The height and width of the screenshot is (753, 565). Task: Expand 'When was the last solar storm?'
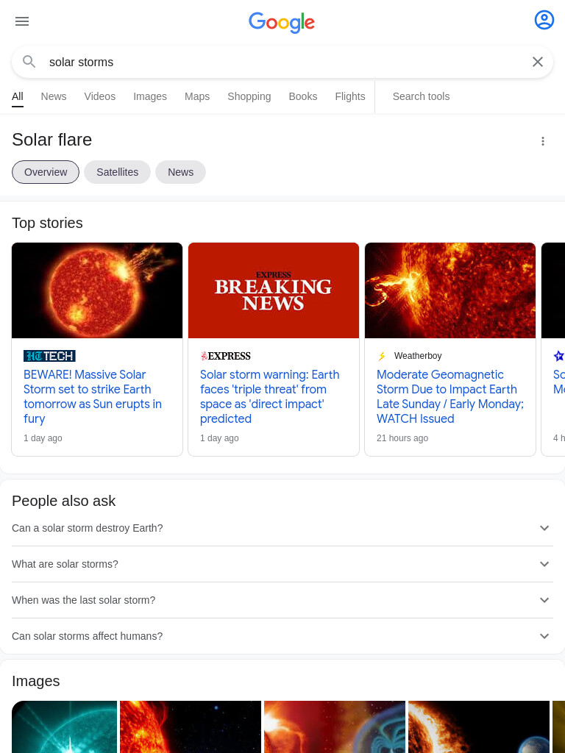click(x=282, y=600)
